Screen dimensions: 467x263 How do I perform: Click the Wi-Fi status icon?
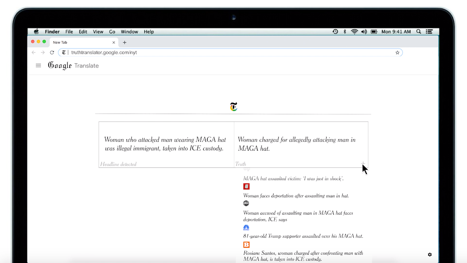pyautogui.click(x=354, y=31)
